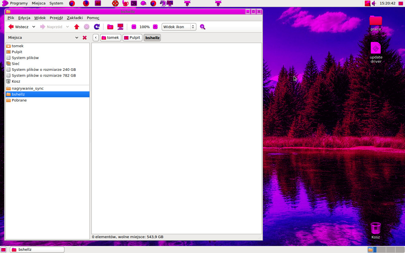This screenshot has width=405, height=253.
Task: Click the magnifier search icon
Action: [x=202, y=27]
